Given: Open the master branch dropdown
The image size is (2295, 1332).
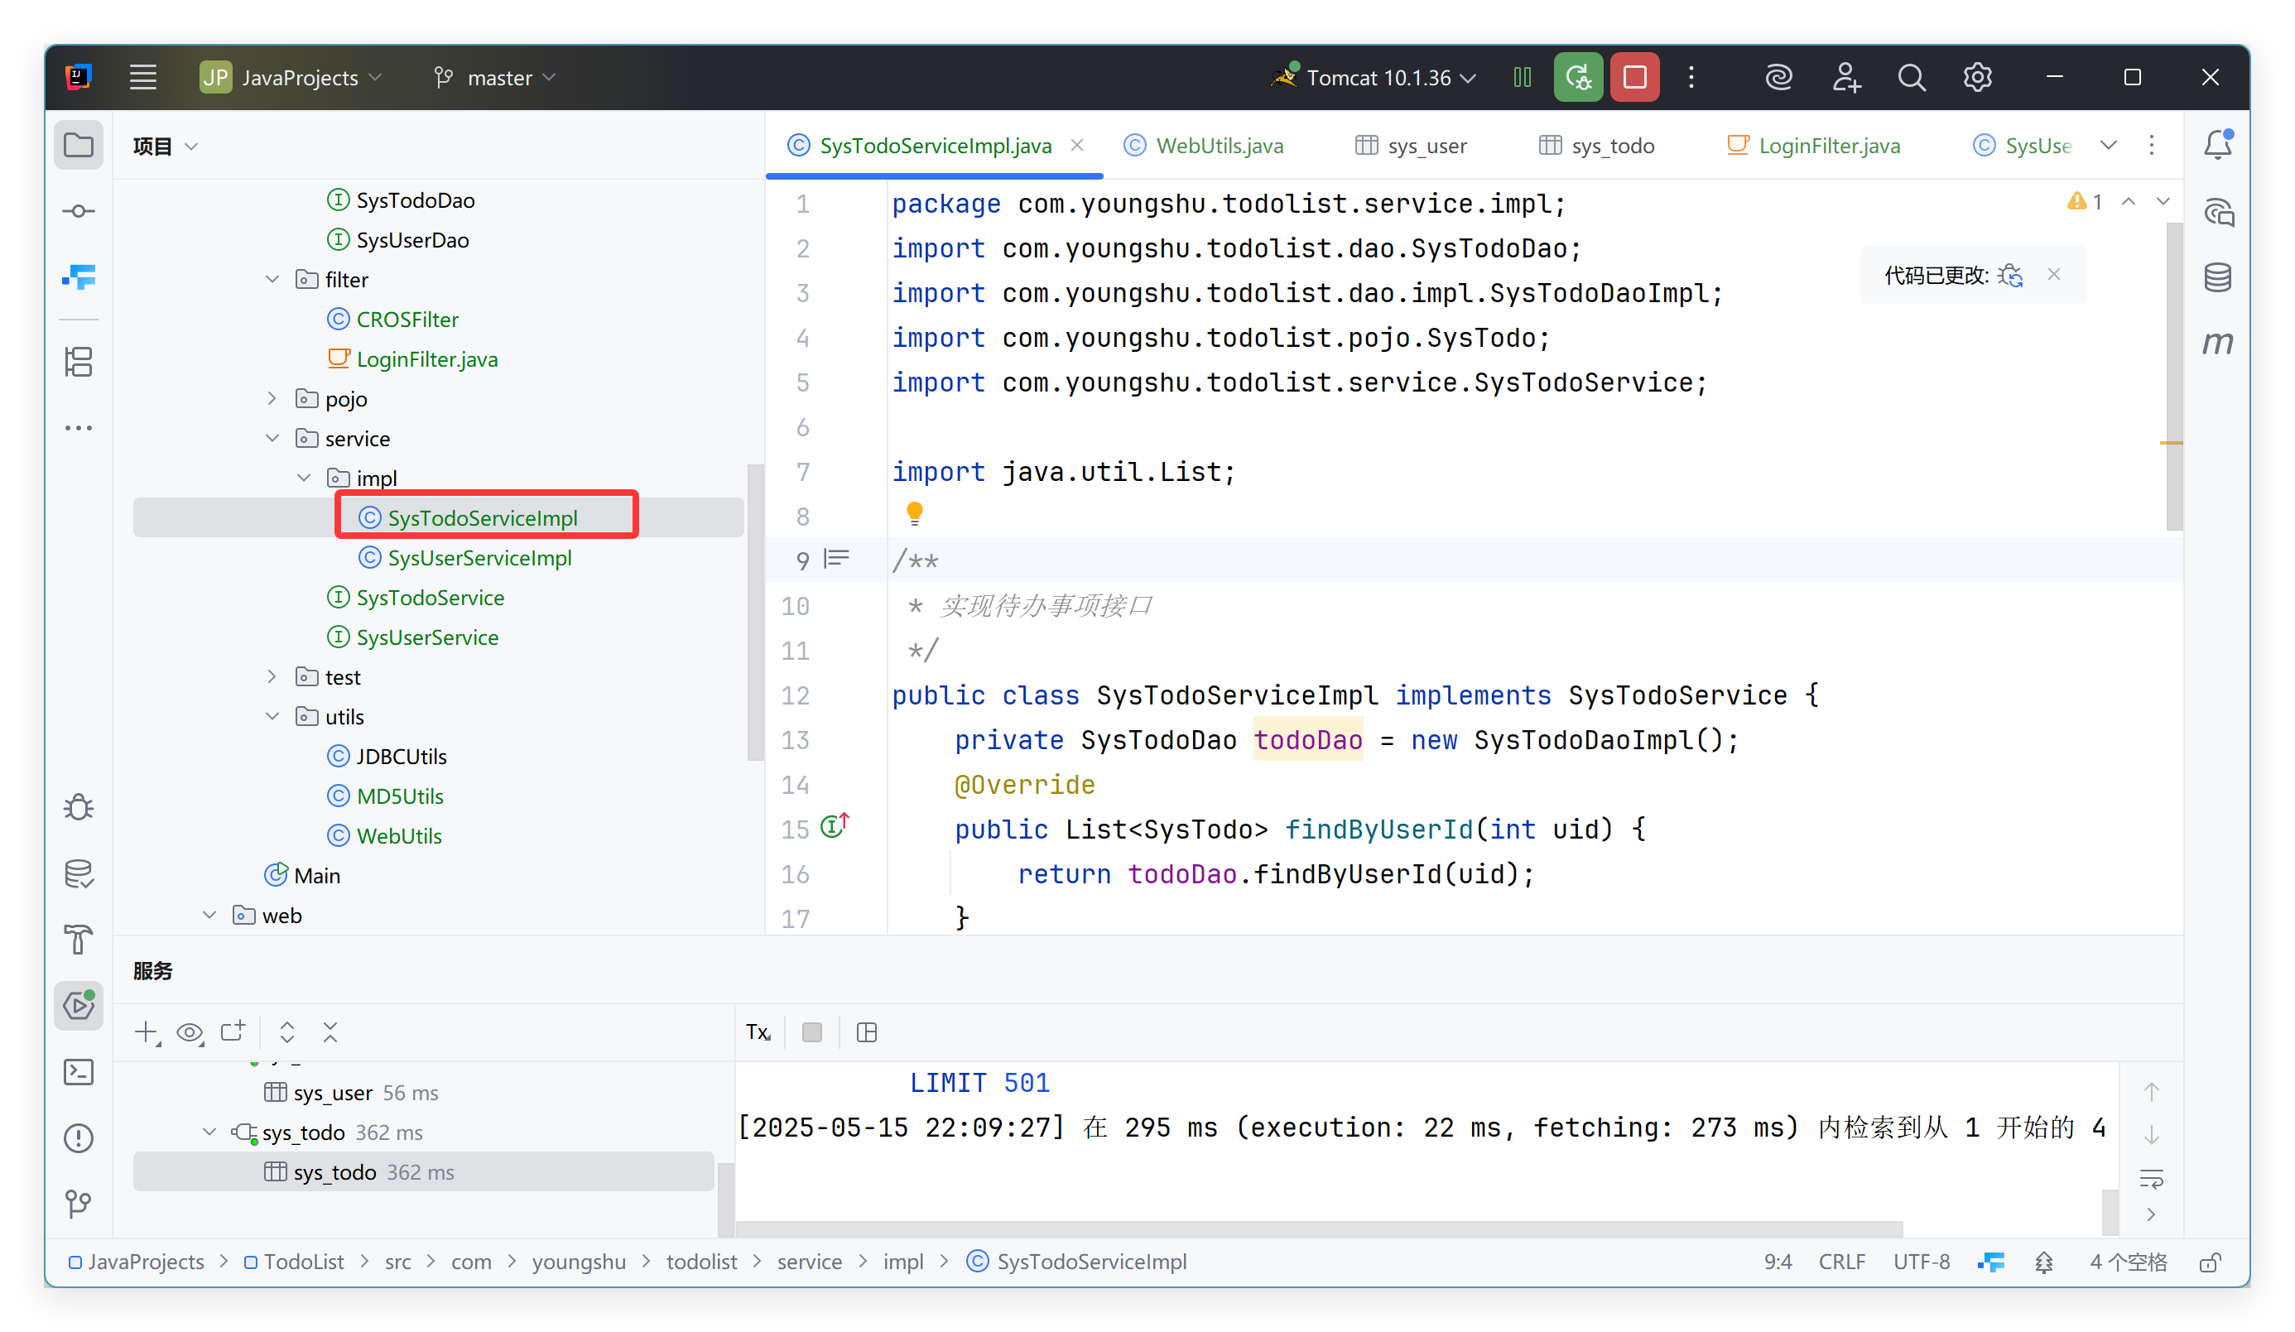Looking at the screenshot, I should pyautogui.click(x=494, y=77).
